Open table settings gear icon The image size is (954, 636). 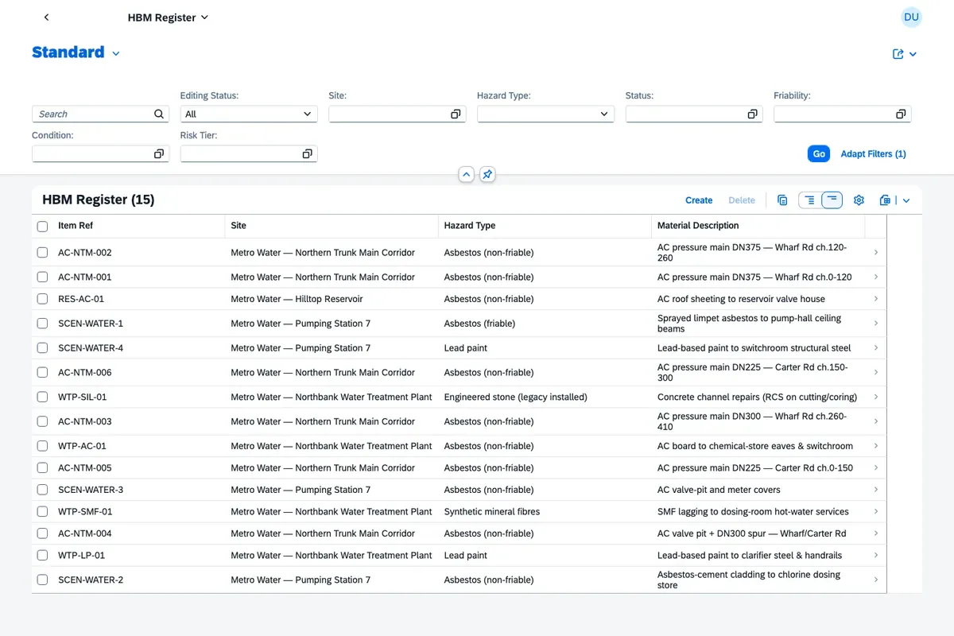coord(859,200)
